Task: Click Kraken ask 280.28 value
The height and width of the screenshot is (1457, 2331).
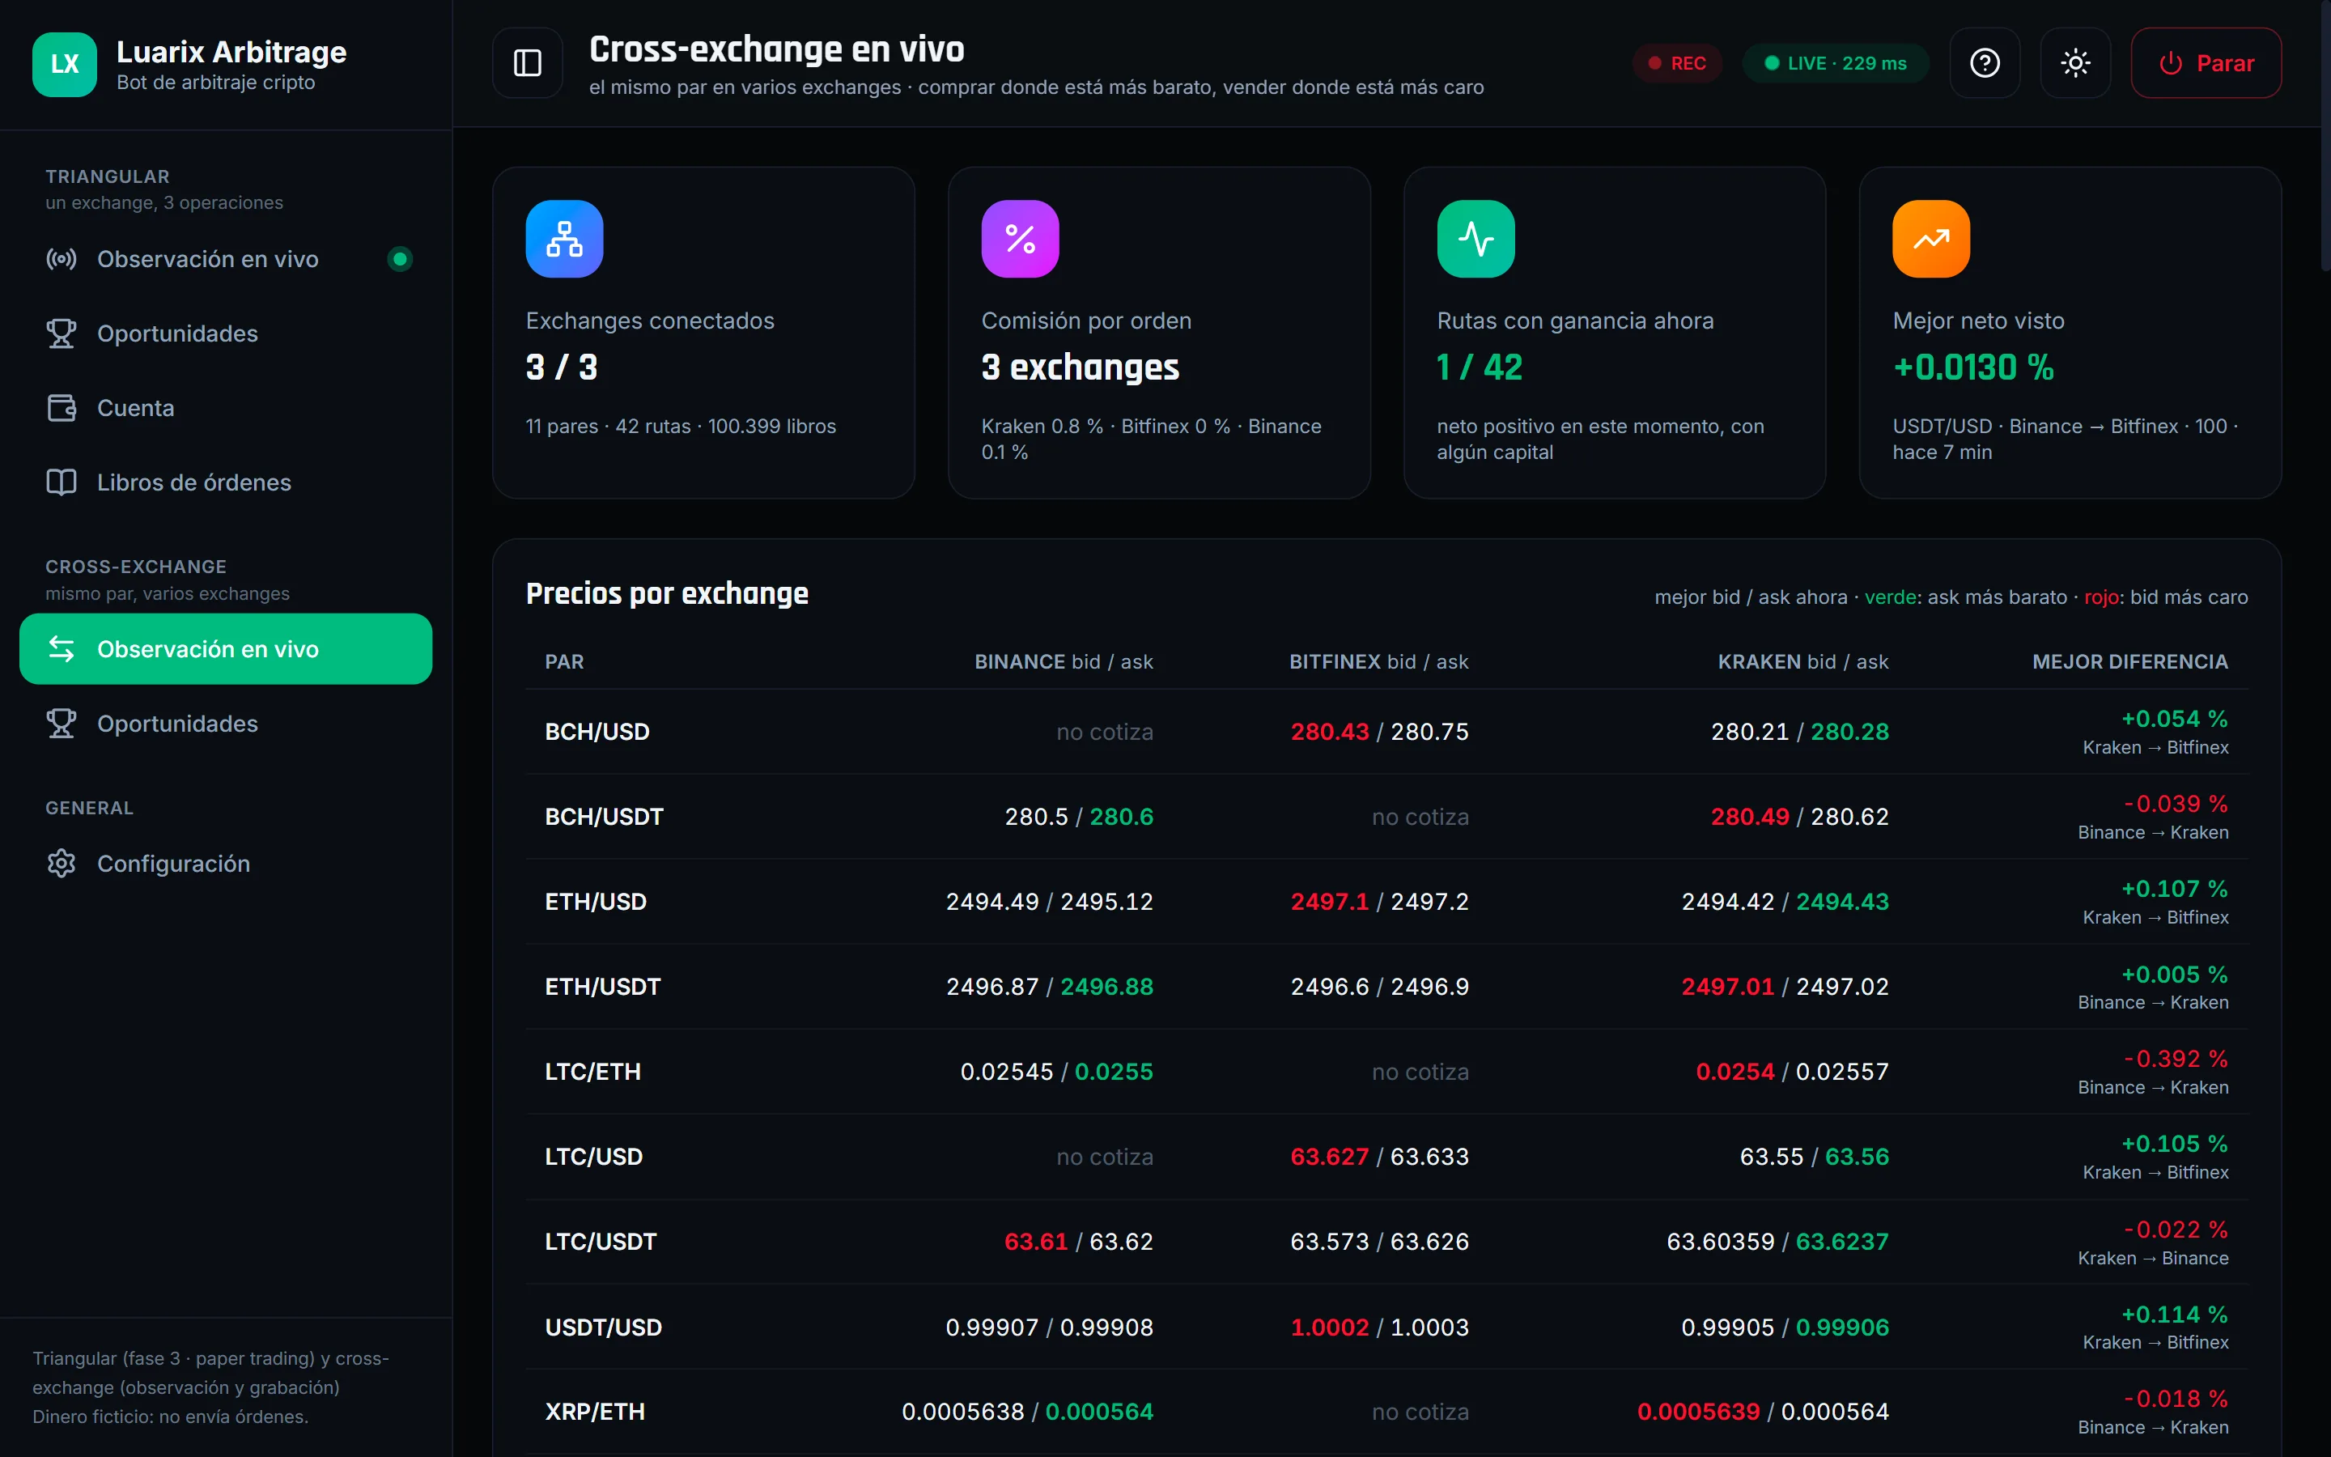Action: [x=1849, y=732]
